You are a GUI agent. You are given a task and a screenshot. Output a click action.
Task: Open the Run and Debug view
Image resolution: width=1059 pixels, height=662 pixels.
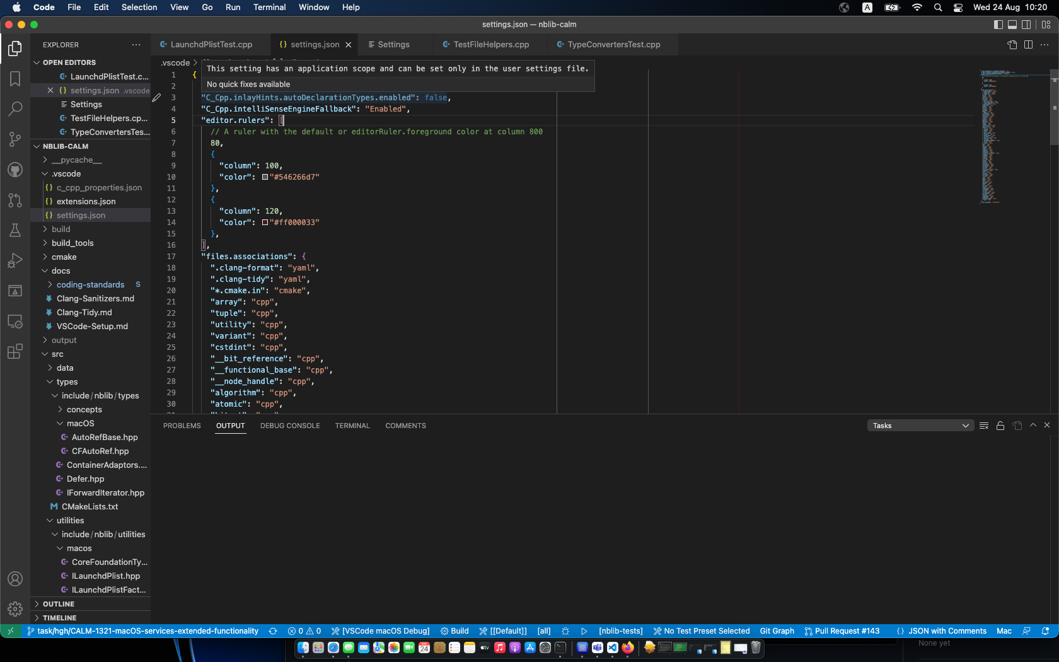pos(15,260)
